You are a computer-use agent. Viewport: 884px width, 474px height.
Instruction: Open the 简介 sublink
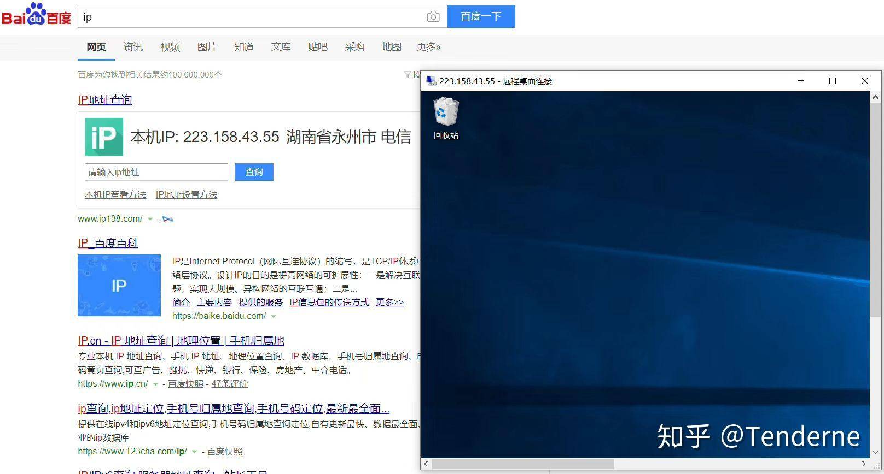[181, 302]
